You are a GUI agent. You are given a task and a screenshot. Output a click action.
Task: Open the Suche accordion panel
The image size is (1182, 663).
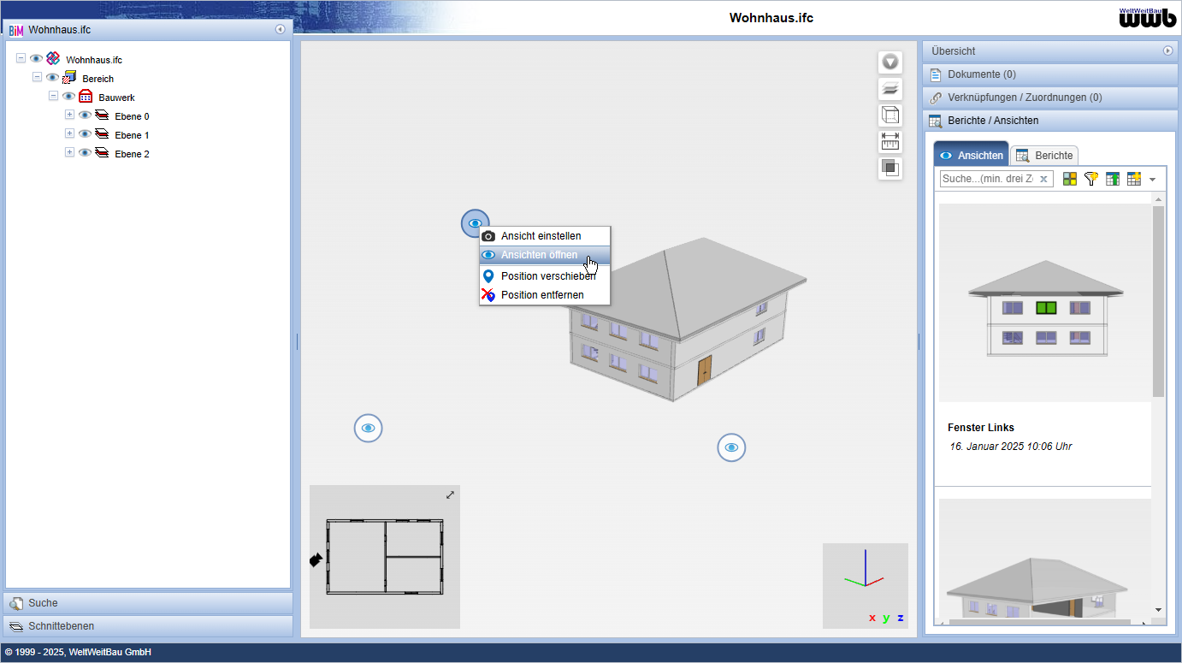[x=148, y=603]
